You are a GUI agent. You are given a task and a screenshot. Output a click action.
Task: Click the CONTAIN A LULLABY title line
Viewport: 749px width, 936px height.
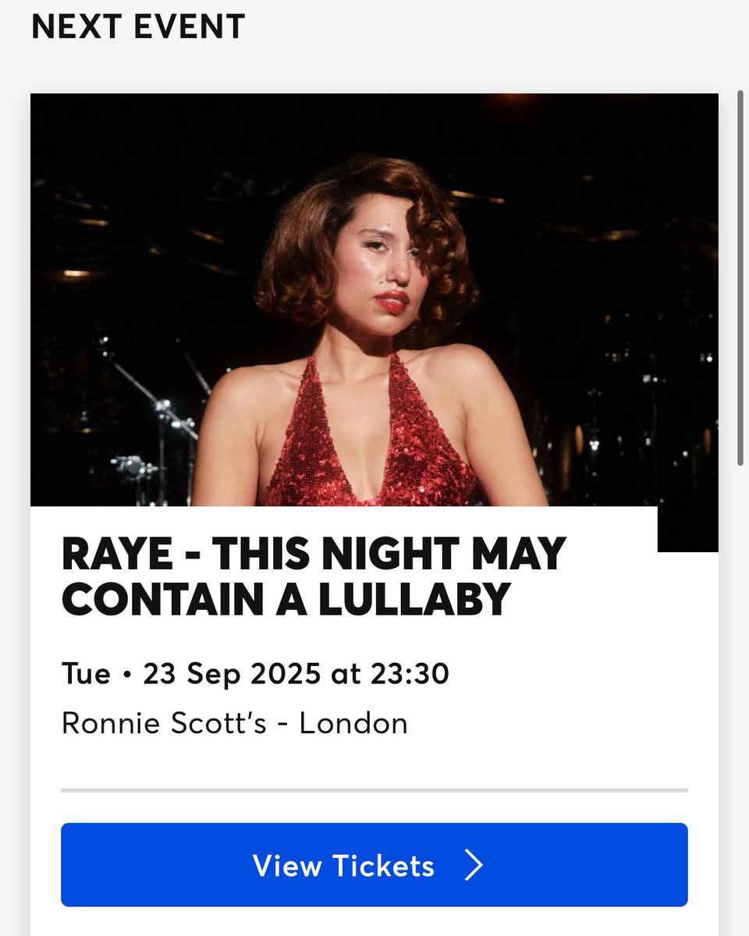285,598
